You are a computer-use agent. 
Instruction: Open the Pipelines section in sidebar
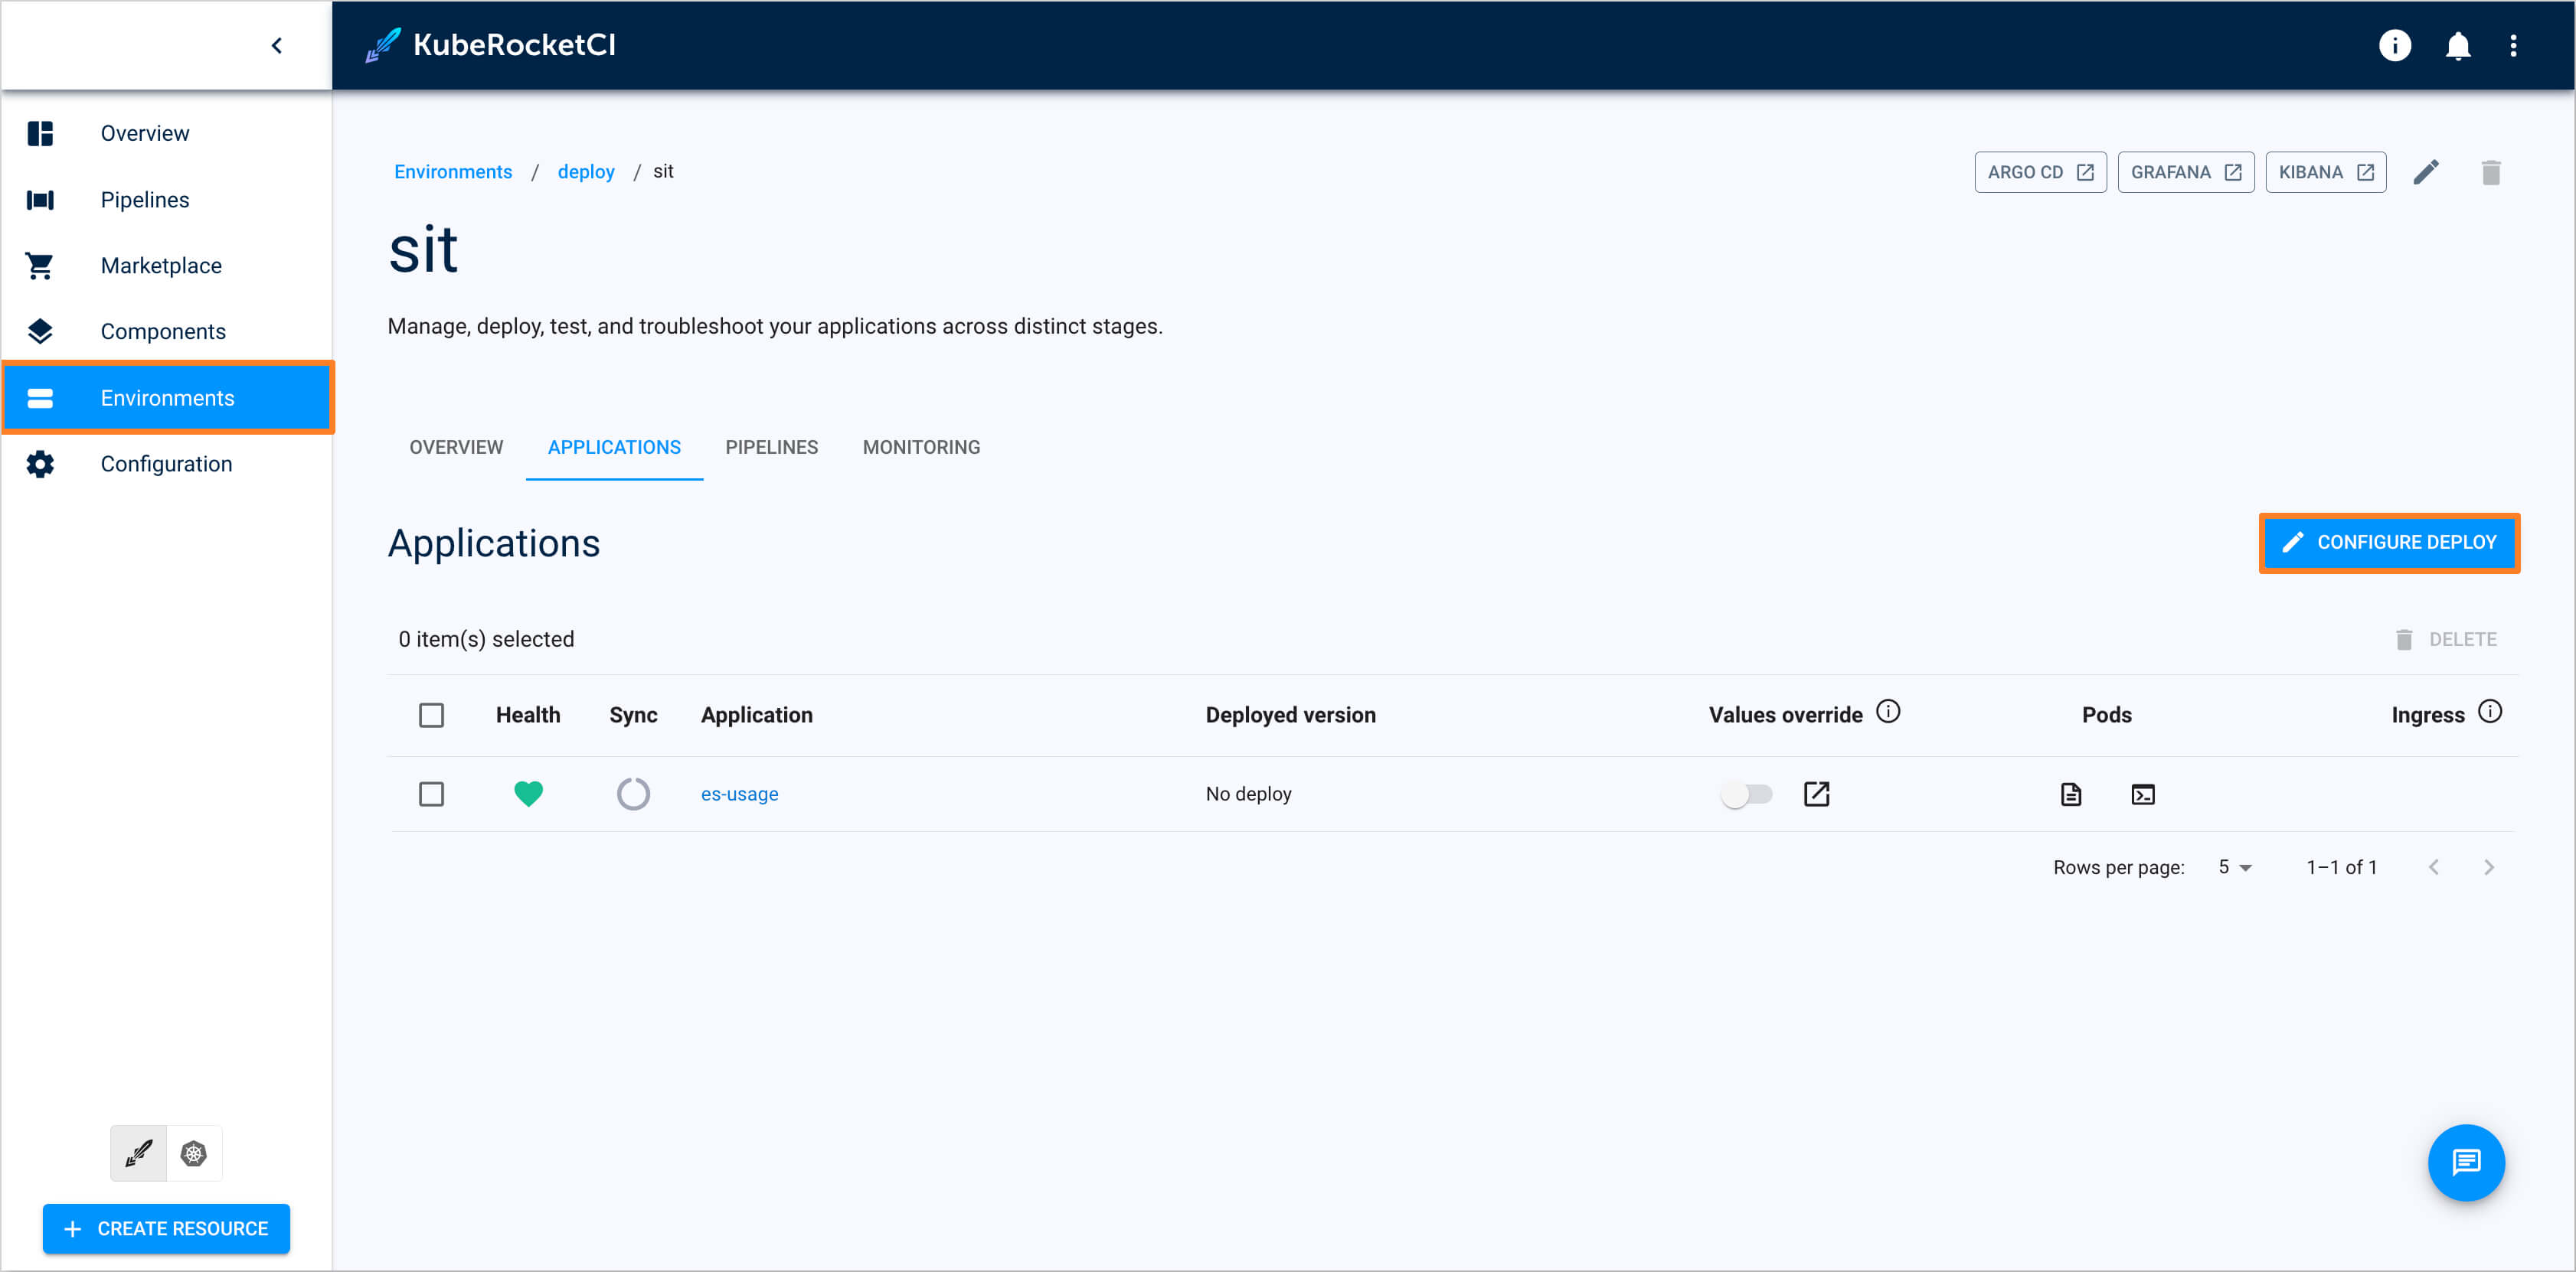144,199
